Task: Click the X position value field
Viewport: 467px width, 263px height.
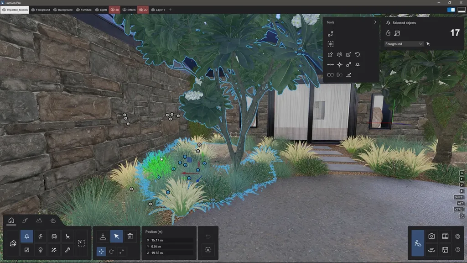Action: (170, 240)
